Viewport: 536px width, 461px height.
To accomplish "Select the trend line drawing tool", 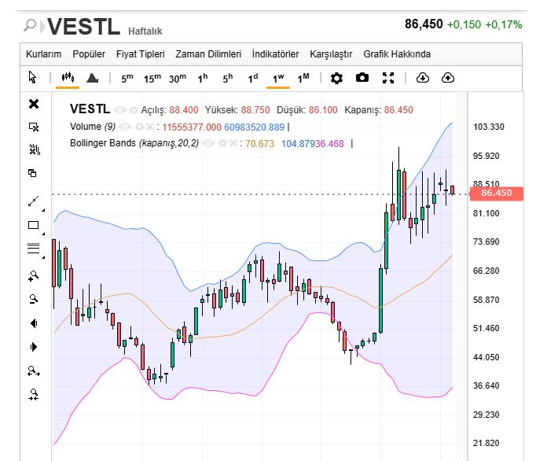I will tap(34, 201).
